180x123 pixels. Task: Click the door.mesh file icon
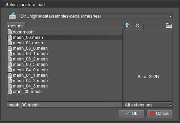pos(10,32)
